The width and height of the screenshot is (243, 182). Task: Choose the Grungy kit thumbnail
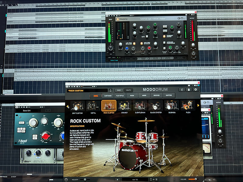[x=125, y=105]
